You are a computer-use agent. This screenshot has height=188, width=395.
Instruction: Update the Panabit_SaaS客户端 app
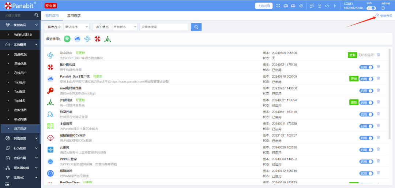point(354,79)
